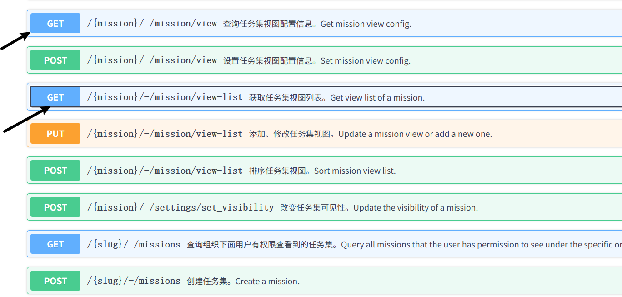The height and width of the screenshot is (297, 622).
Task: Open the PUT /{mission}/-/mission/view-list path link
Action: click(165, 134)
